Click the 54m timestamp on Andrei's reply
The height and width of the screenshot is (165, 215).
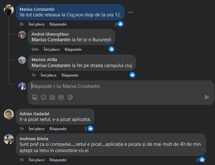coord(35,49)
